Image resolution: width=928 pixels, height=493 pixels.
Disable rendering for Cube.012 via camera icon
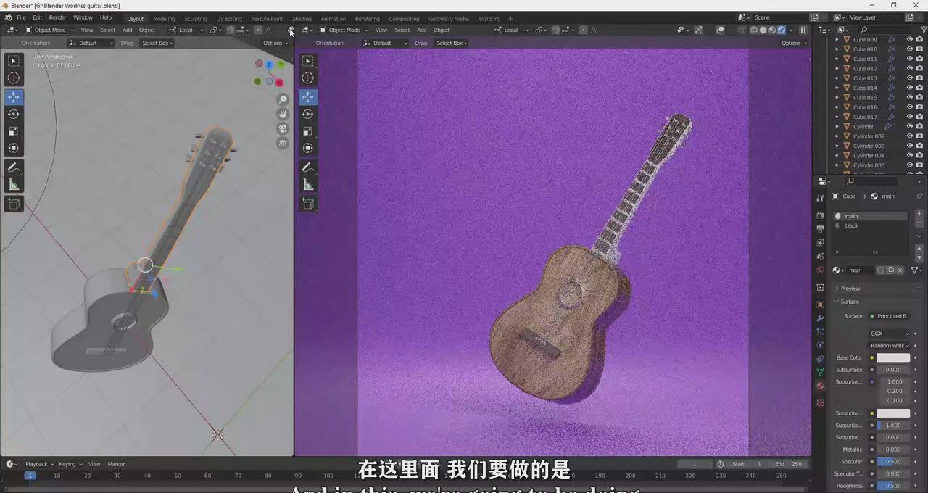920,69
